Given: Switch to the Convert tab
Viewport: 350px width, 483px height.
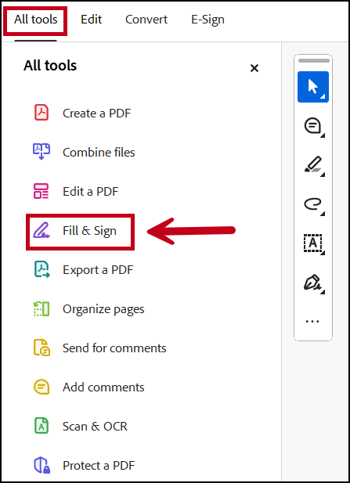Looking at the screenshot, I should 146,20.
